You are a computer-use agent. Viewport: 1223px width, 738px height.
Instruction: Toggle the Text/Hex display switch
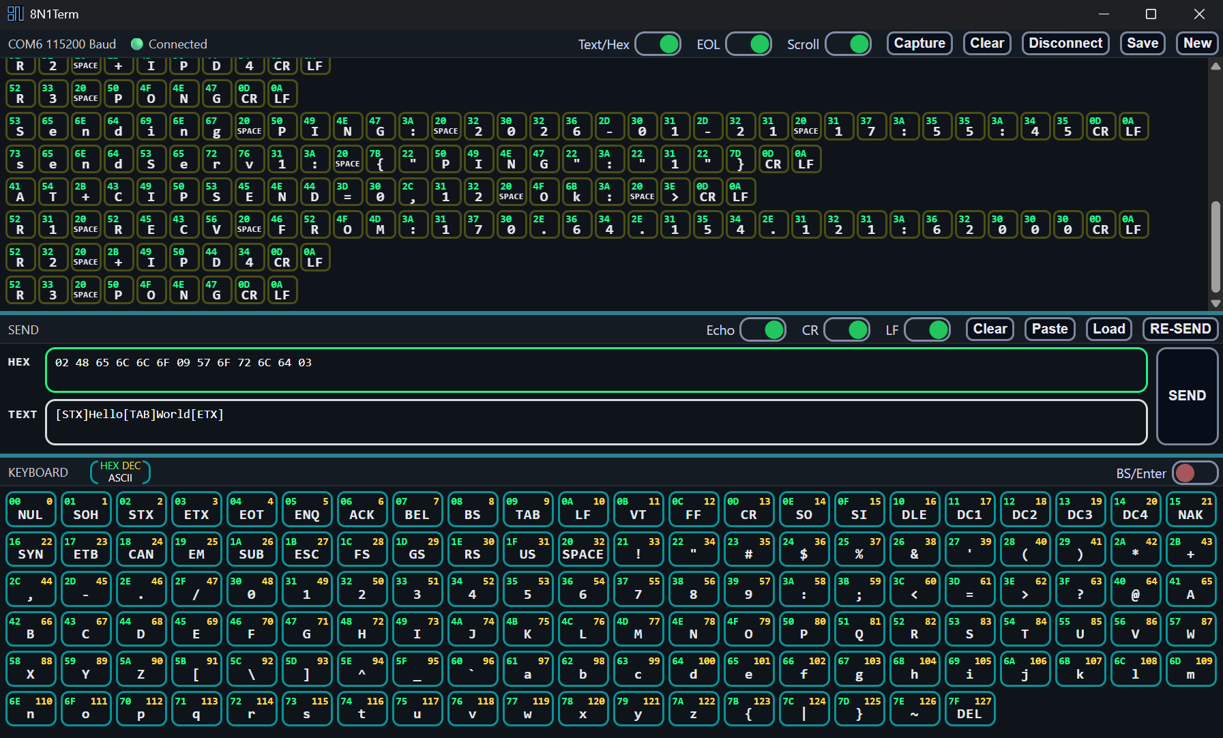pyautogui.click(x=658, y=44)
